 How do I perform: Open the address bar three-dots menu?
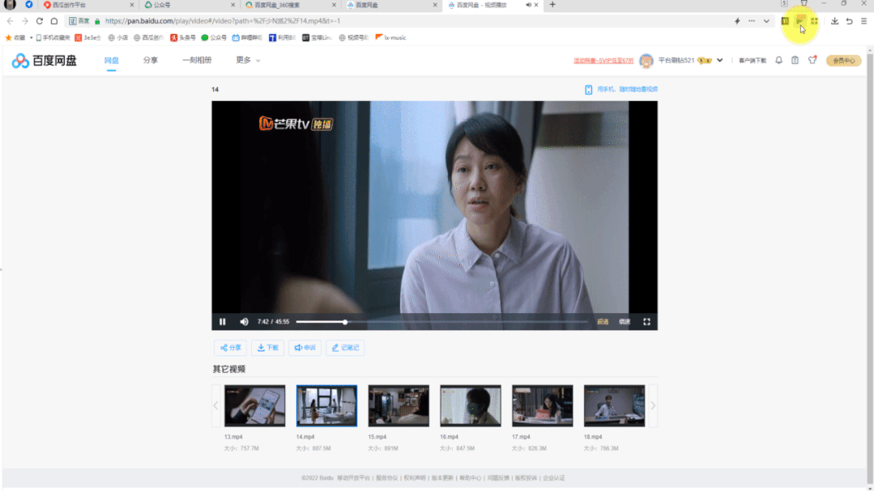(752, 21)
